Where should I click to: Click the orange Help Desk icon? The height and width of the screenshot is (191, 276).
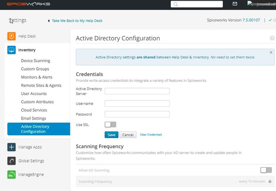click(11, 36)
